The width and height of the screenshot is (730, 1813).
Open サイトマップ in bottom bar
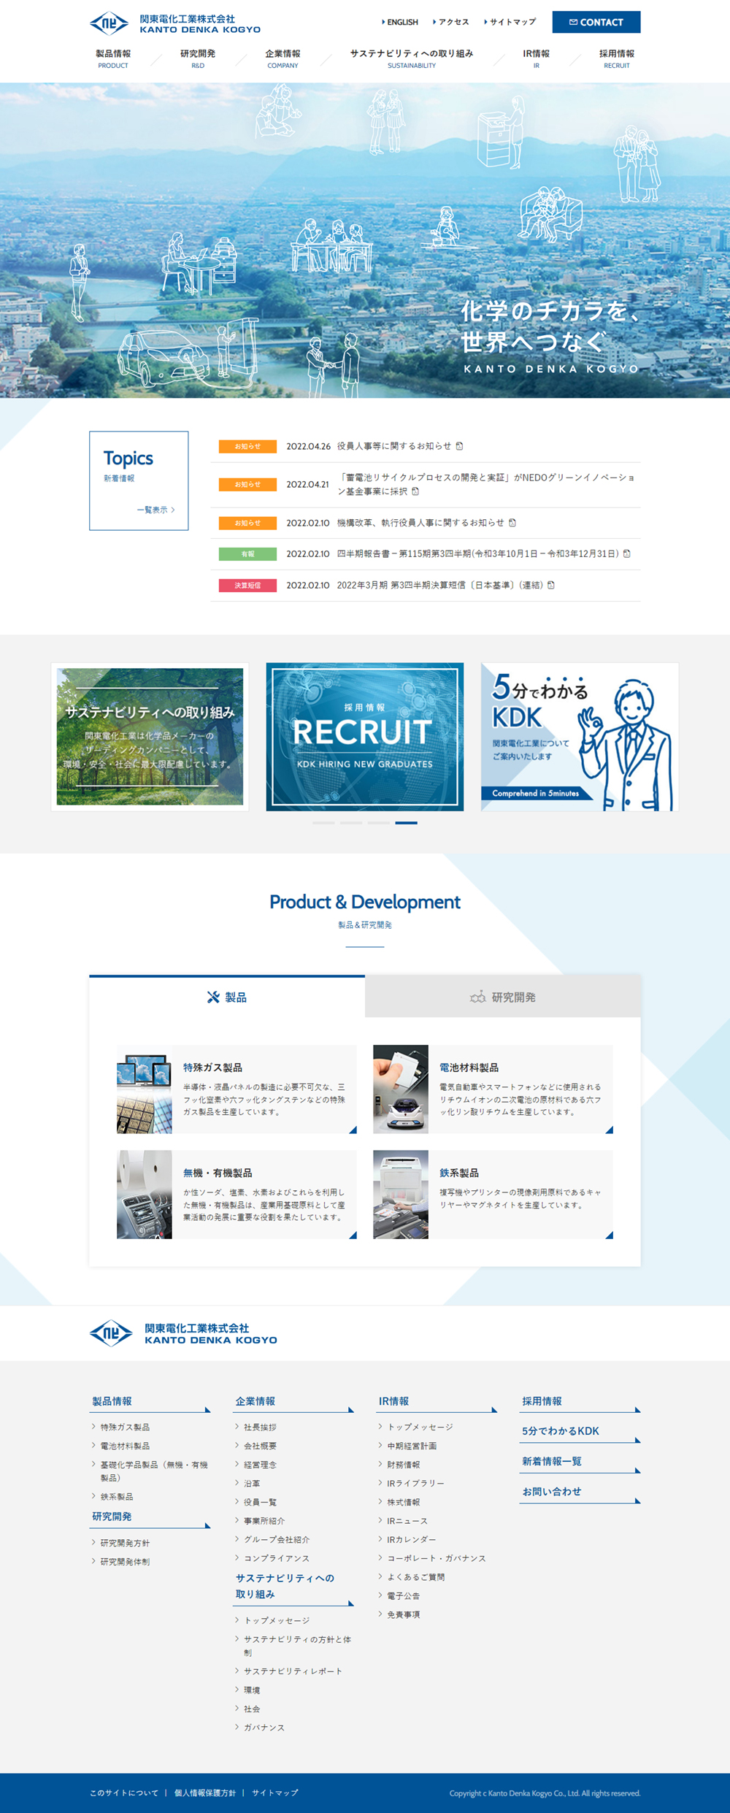[275, 1793]
